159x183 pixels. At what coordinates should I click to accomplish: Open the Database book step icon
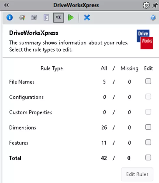click(x=22, y=18)
